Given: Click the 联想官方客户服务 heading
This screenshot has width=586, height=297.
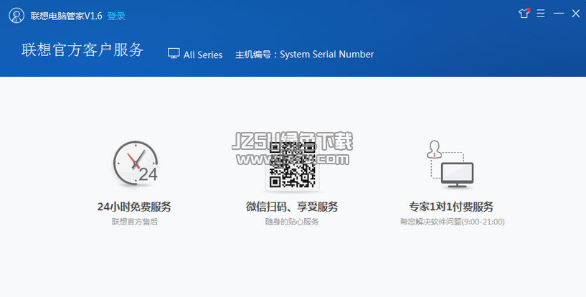Looking at the screenshot, I should click(82, 49).
